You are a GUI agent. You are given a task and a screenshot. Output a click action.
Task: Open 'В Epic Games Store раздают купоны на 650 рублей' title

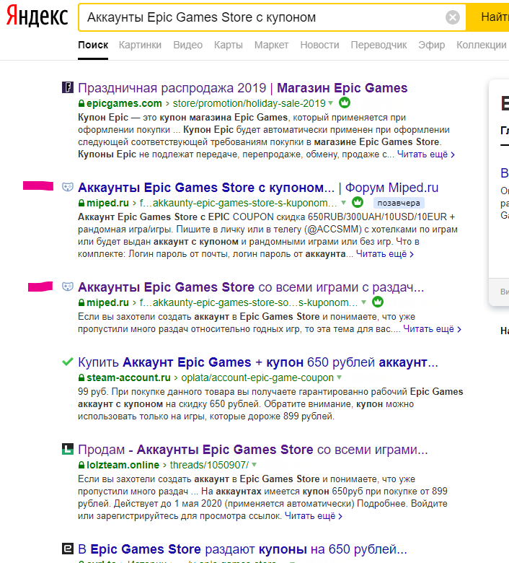(242, 549)
